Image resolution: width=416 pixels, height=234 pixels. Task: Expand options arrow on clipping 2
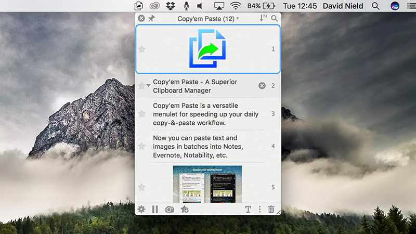[x=149, y=85]
